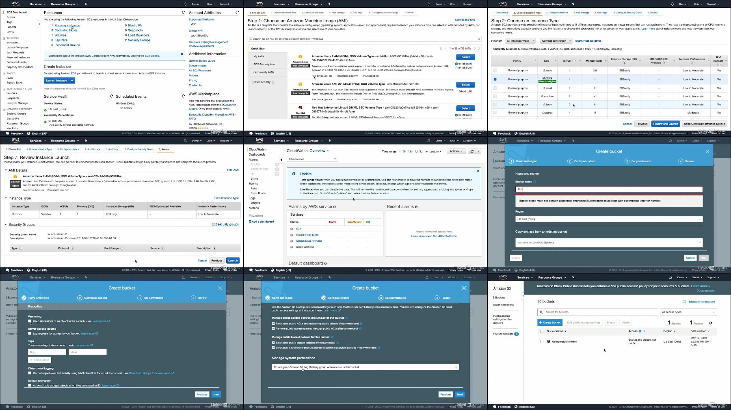Screen dimensions: 731x410
Task: Open Manage system permissions dropdown
Action: point(365,367)
